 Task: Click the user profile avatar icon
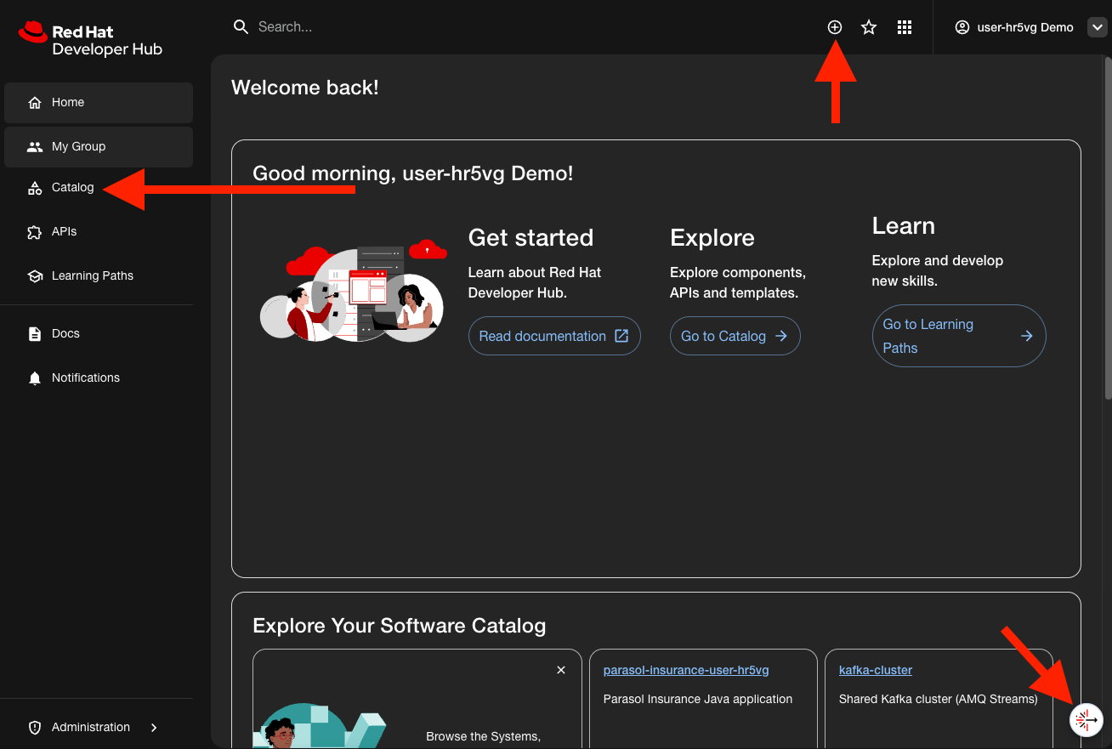(962, 27)
